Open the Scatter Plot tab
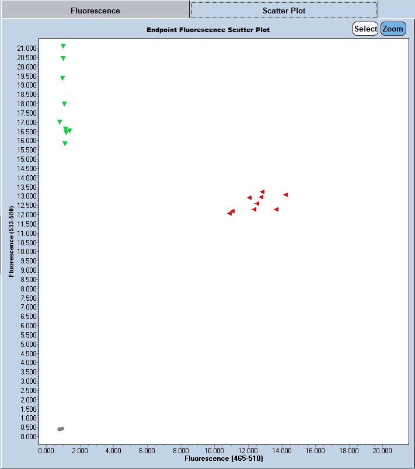 [x=284, y=11]
